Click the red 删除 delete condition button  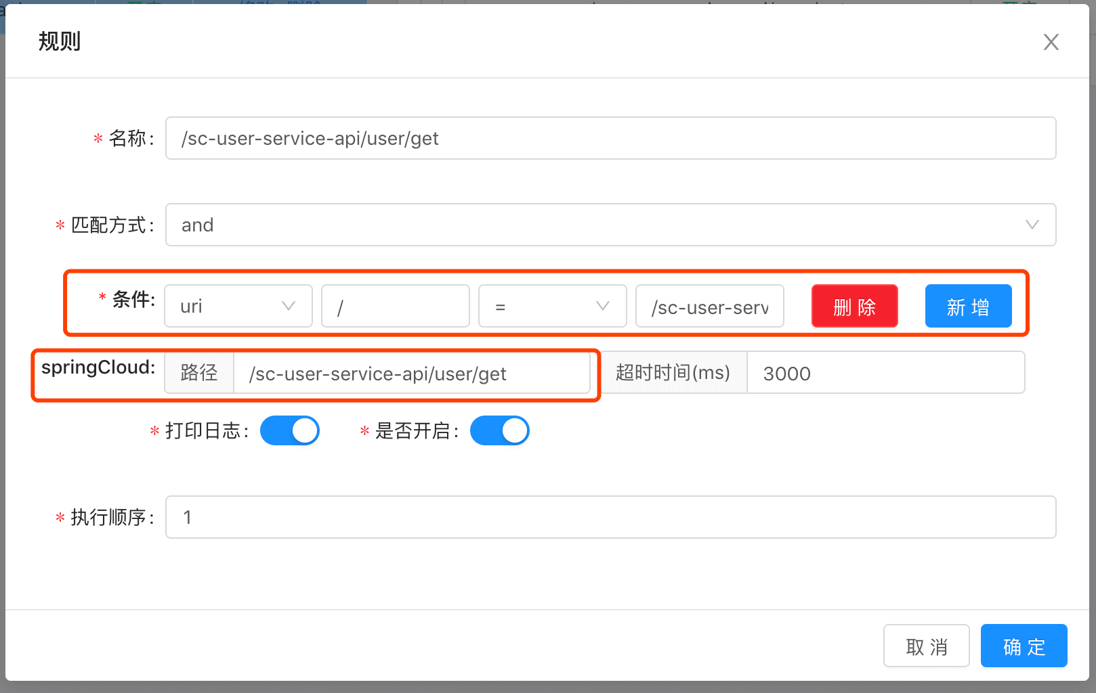[x=854, y=306]
